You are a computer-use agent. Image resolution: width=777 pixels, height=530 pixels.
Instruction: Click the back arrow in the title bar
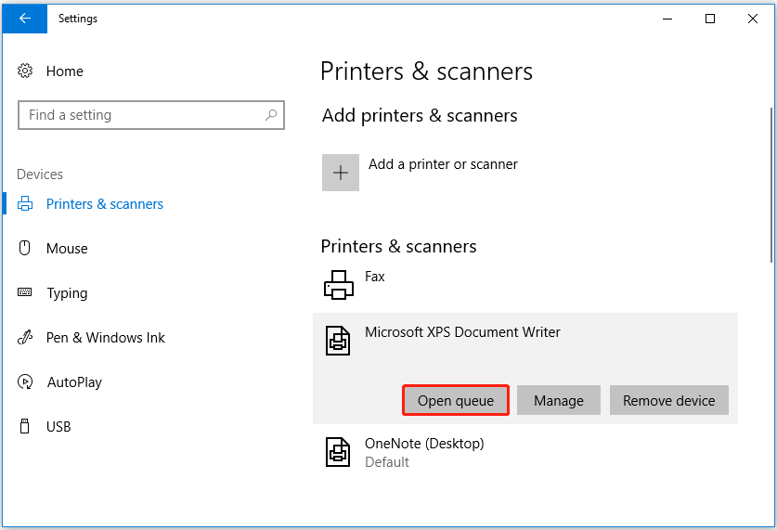(25, 19)
